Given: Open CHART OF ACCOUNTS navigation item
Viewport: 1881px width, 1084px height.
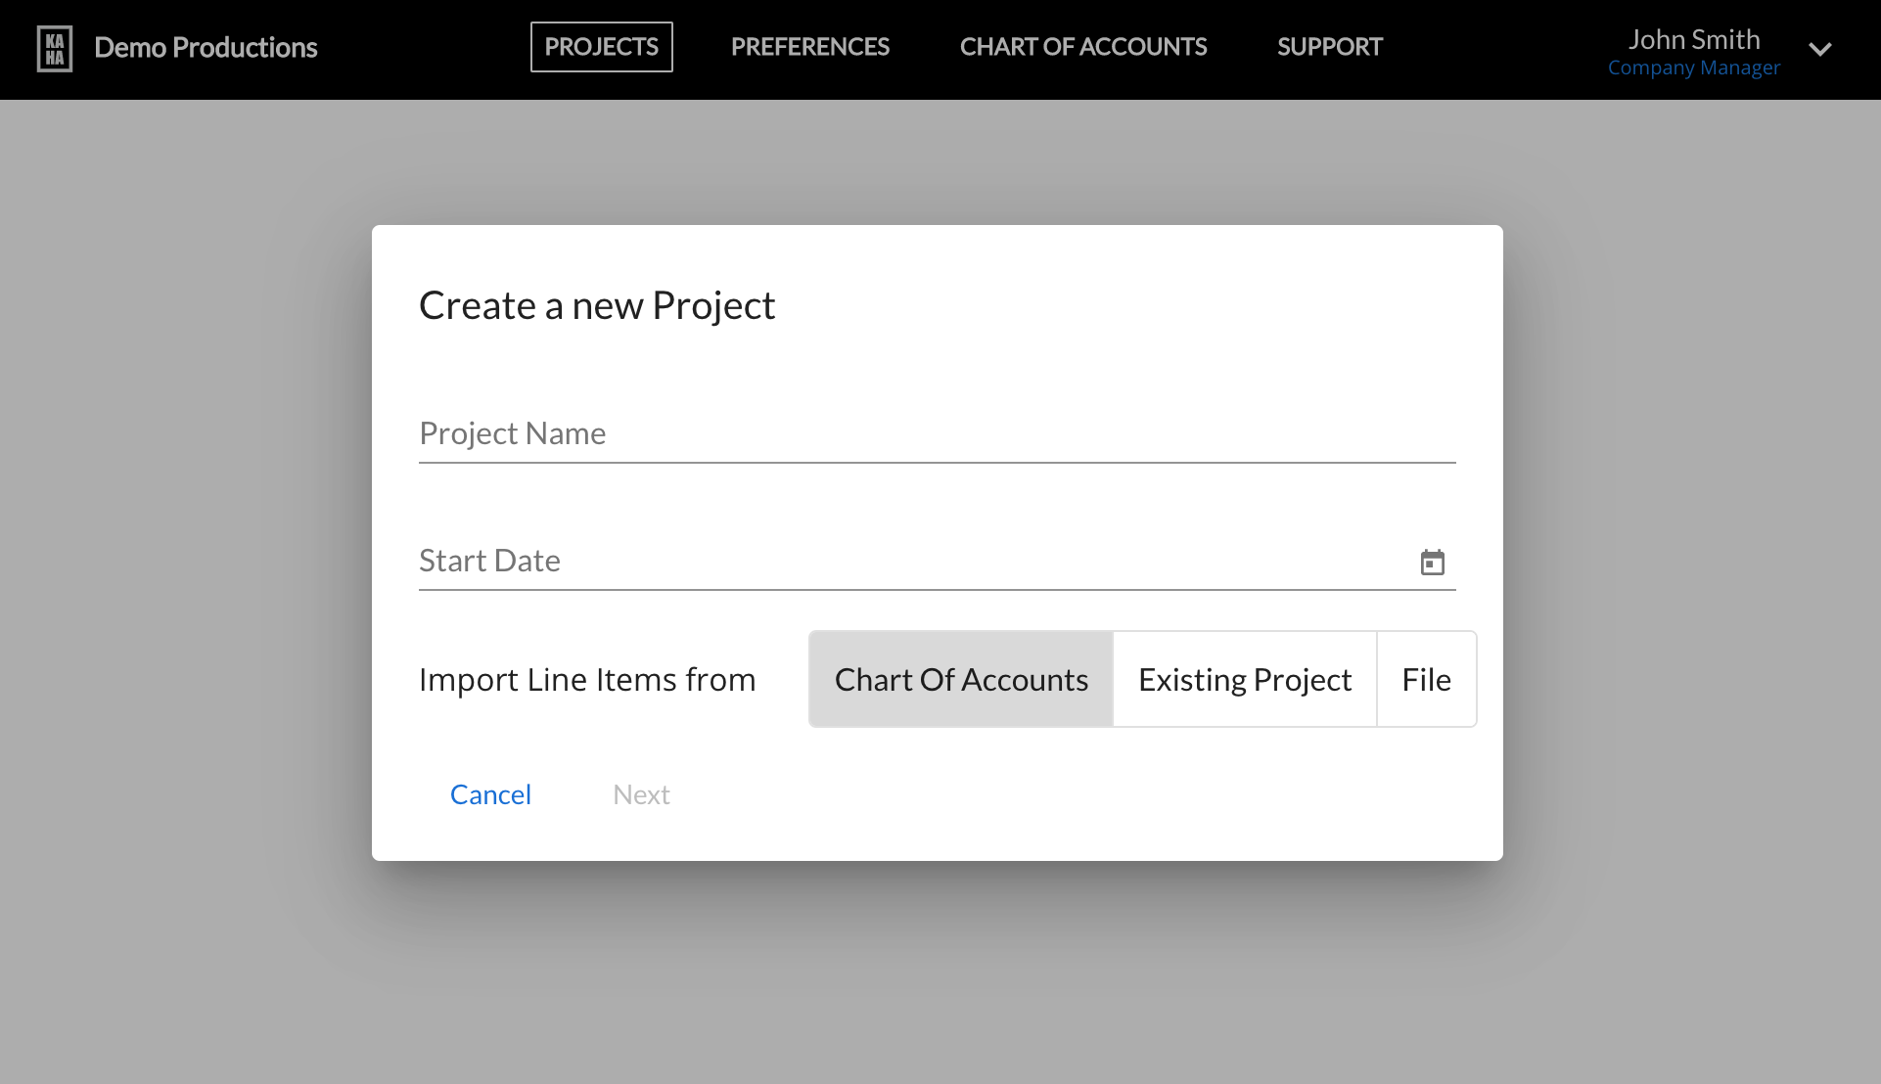Looking at the screenshot, I should (1082, 47).
